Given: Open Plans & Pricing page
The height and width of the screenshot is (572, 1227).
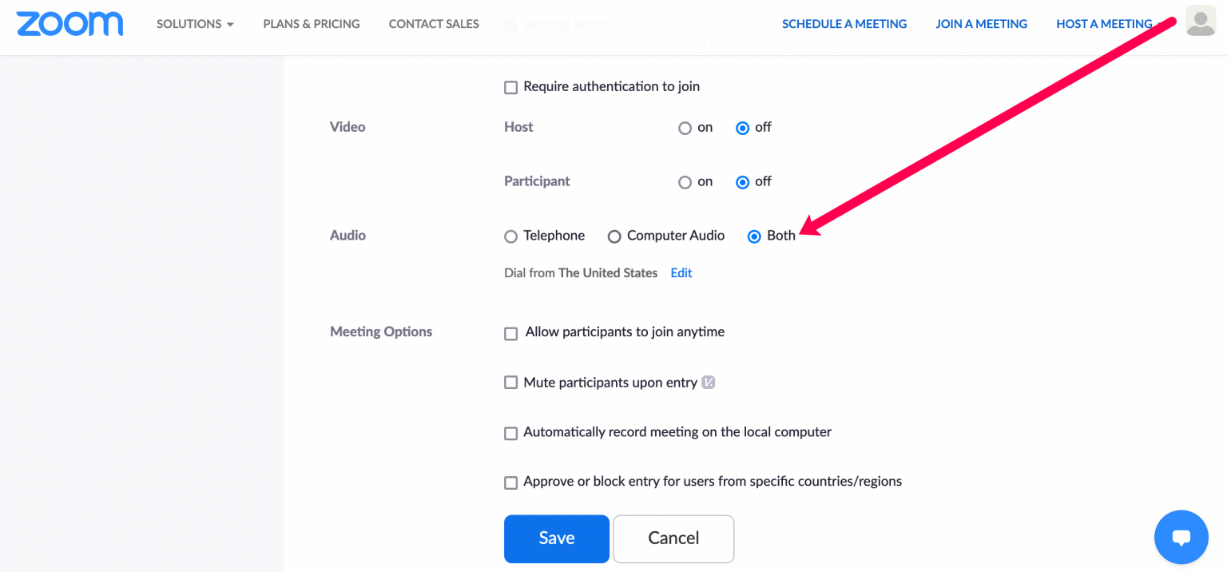Looking at the screenshot, I should (x=311, y=24).
